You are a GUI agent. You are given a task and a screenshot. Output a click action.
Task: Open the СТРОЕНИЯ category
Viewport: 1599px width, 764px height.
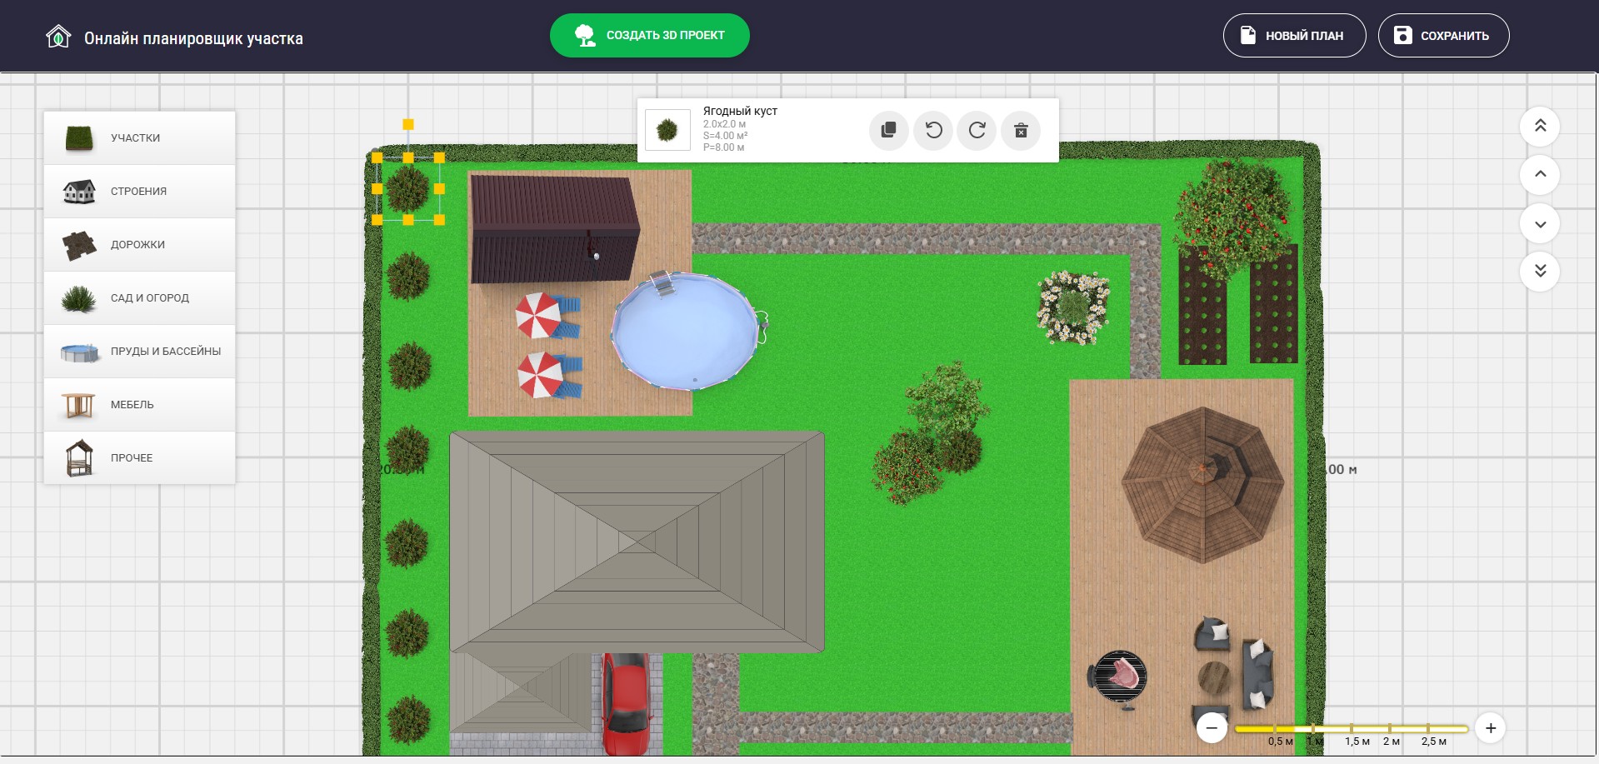click(x=139, y=192)
